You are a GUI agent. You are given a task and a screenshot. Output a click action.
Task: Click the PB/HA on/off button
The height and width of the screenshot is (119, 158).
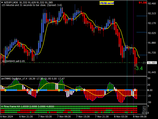coord(107,3)
